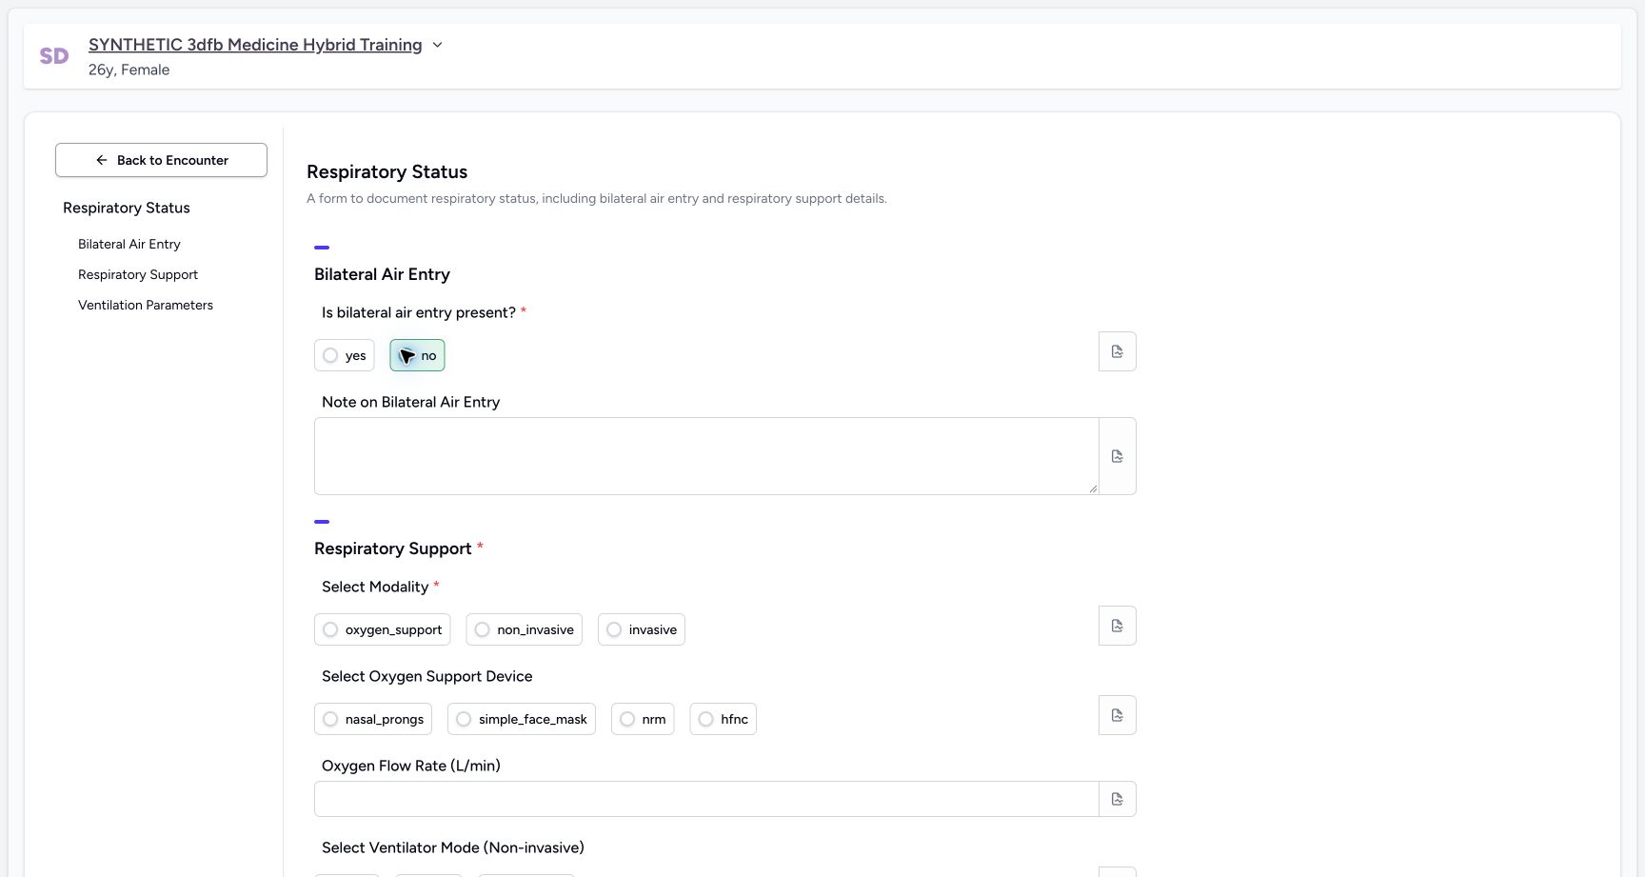The image size is (1645, 877).
Task: Click Respiratory Status sidebar heading
Action: 127,208
